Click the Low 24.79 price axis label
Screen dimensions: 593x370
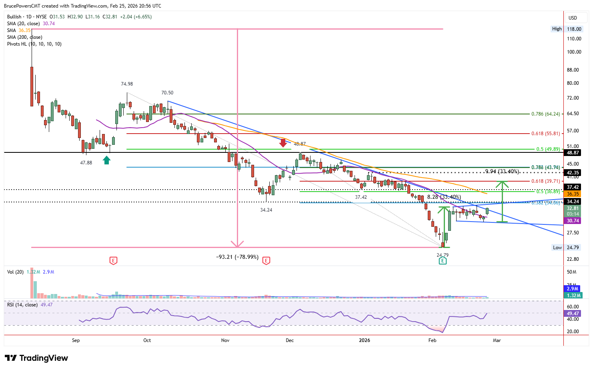coord(568,248)
